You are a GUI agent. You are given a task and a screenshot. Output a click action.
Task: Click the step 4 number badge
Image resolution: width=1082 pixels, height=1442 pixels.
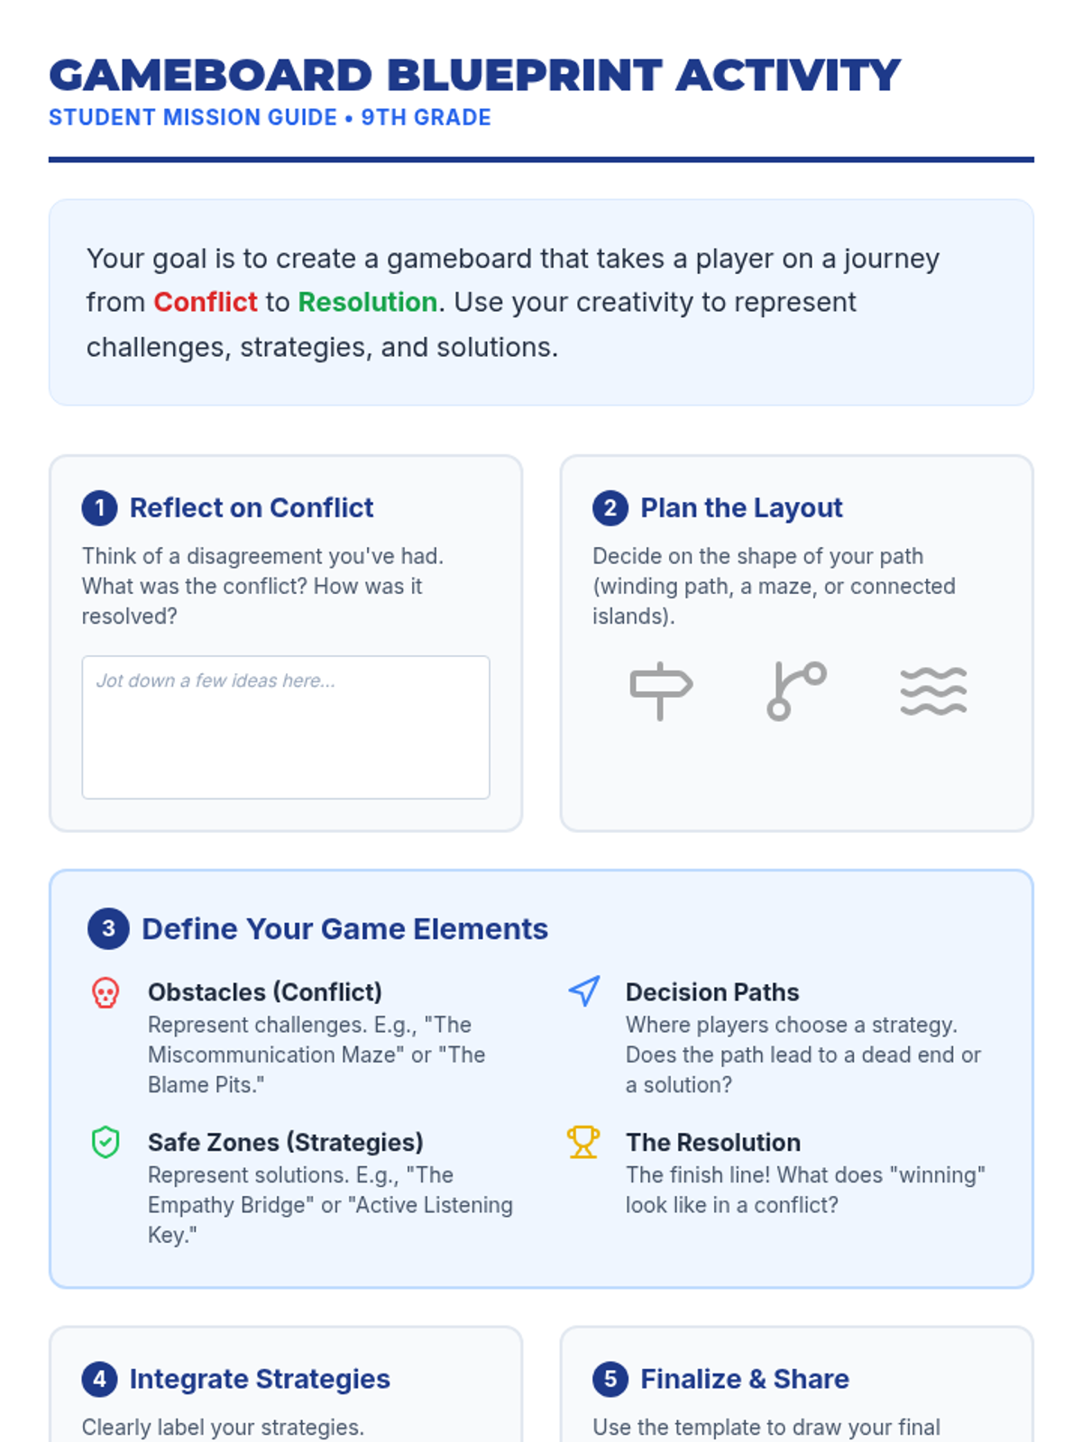99,1379
